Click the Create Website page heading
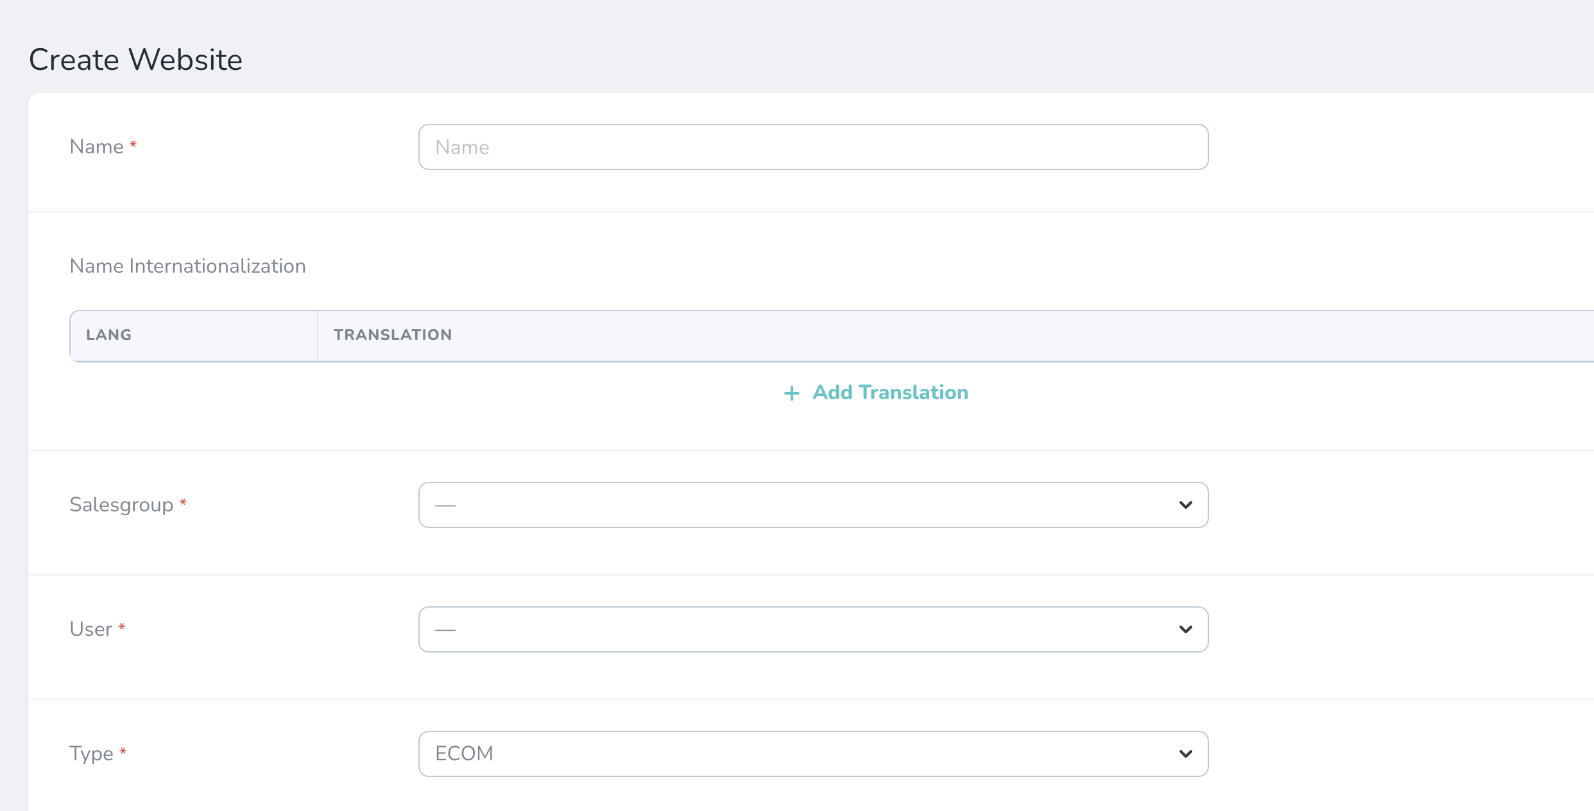1594x811 pixels. click(135, 60)
